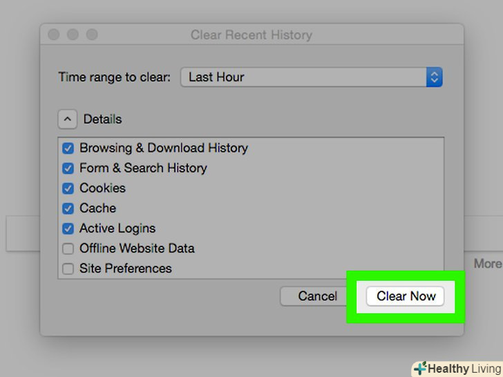Viewport: 503px width, 377px height.
Task: Close the Clear Recent History dialog window
Action: pyautogui.click(x=54, y=35)
